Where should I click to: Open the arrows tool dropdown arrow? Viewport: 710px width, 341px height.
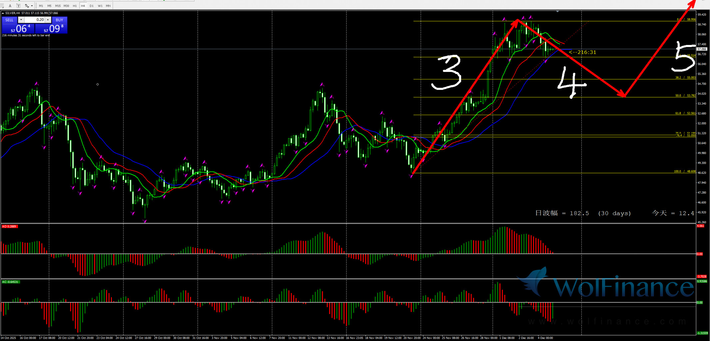(x=32, y=6)
